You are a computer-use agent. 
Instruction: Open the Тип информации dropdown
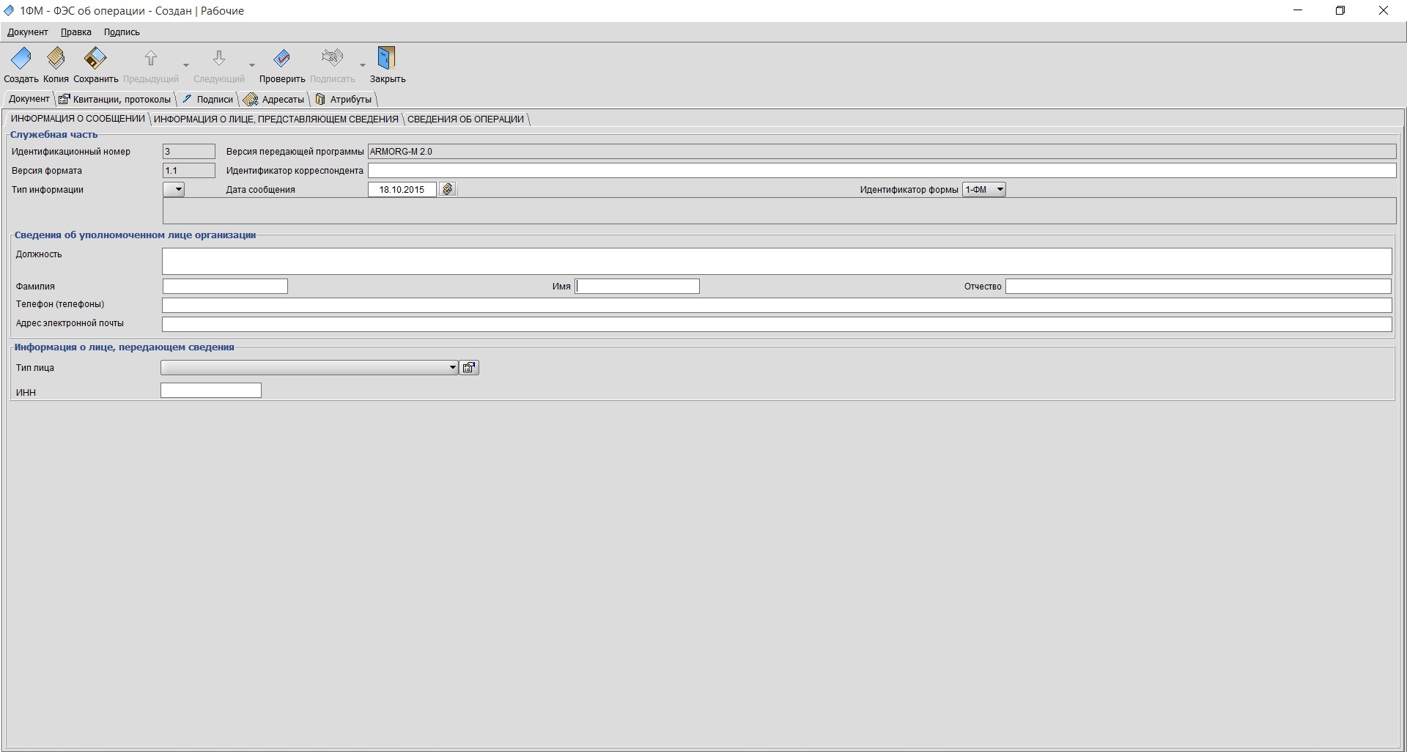pyautogui.click(x=174, y=189)
